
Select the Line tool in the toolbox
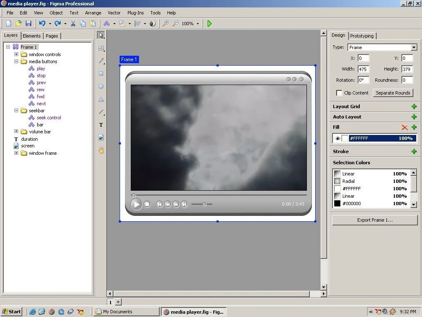(x=101, y=112)
